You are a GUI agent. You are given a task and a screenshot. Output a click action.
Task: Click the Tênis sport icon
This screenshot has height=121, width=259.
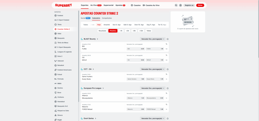[55, 25]
